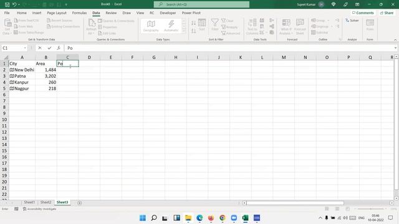The height and width of the screenshot is (224, 399).
Task: Launch Solver add-in
Action: click(x=352, y=21)
